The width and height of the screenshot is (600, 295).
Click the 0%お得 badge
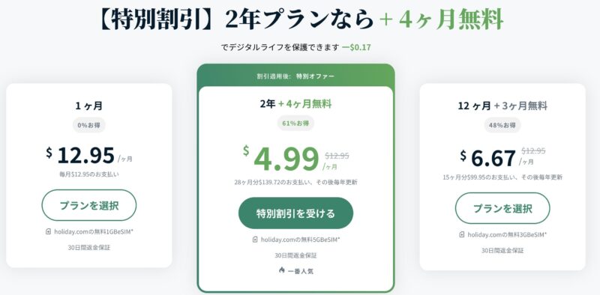88,124
